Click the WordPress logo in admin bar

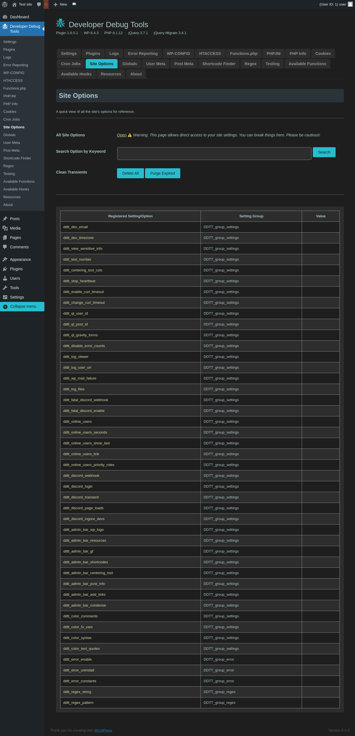pyautogui.click(x=5, y=4)
